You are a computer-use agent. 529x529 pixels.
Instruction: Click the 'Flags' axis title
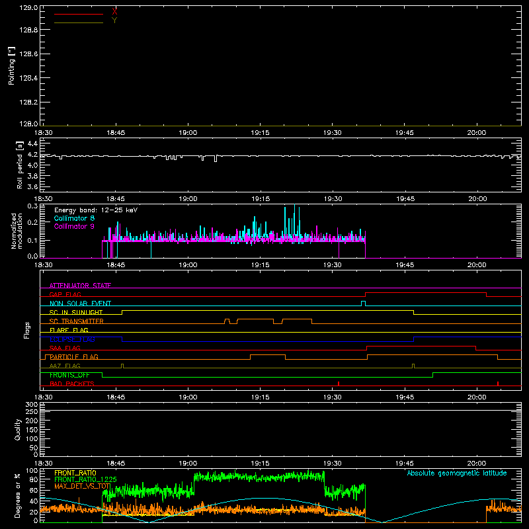pyautogui.click(x=27, y=330)
